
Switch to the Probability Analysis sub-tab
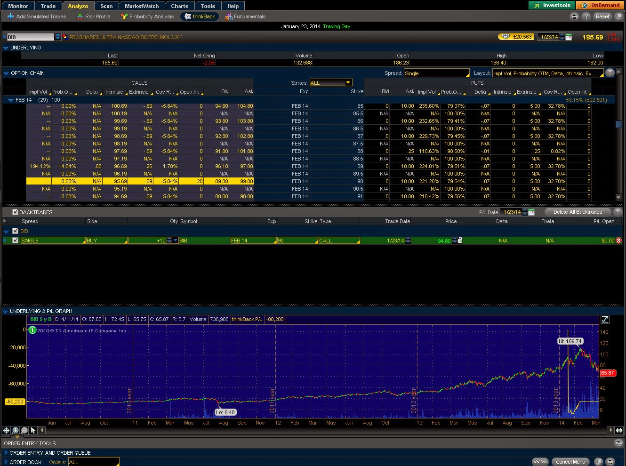[x=147, y=16]
